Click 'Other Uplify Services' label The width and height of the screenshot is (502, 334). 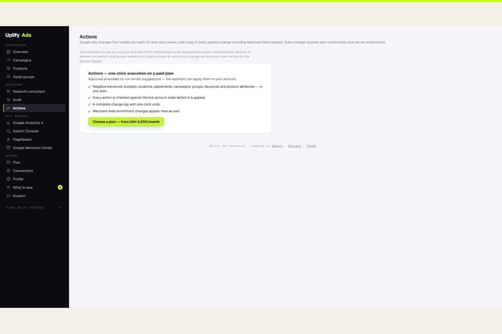pyautogui.click(x=25, y=208)
